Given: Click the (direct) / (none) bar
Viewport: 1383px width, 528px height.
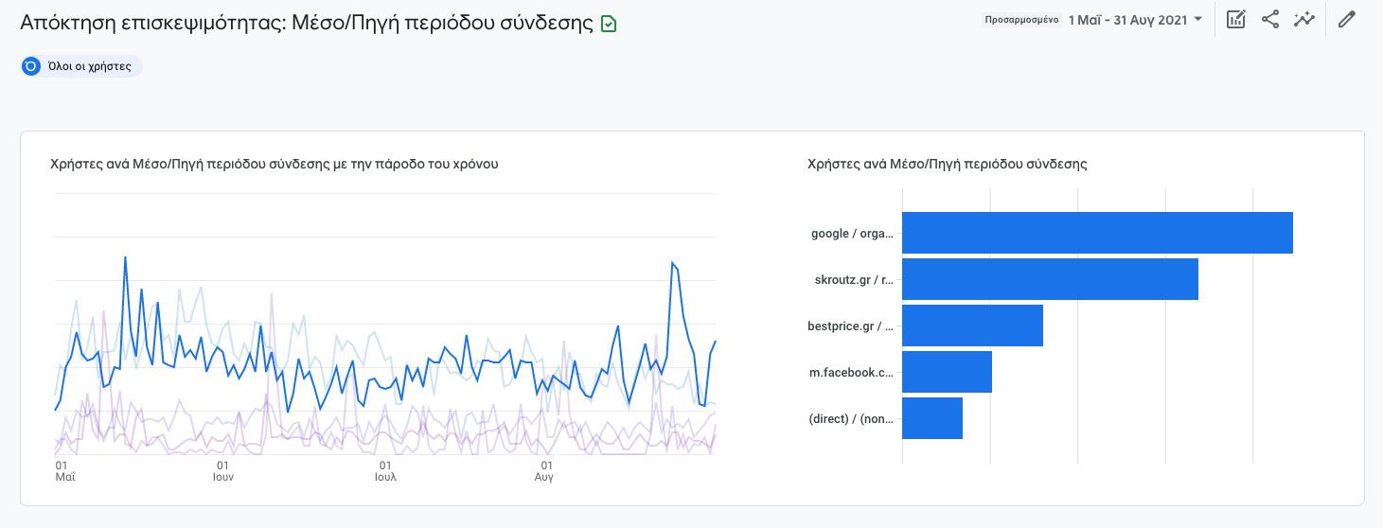Looking at the screenshot, I should 931,418.
